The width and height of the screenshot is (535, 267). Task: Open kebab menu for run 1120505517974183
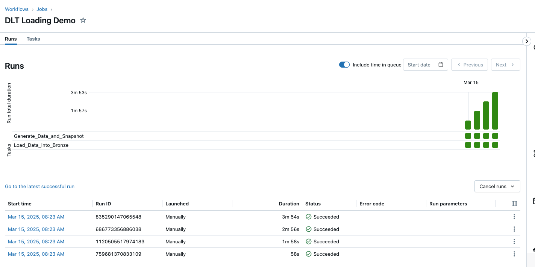click(514, 241)
